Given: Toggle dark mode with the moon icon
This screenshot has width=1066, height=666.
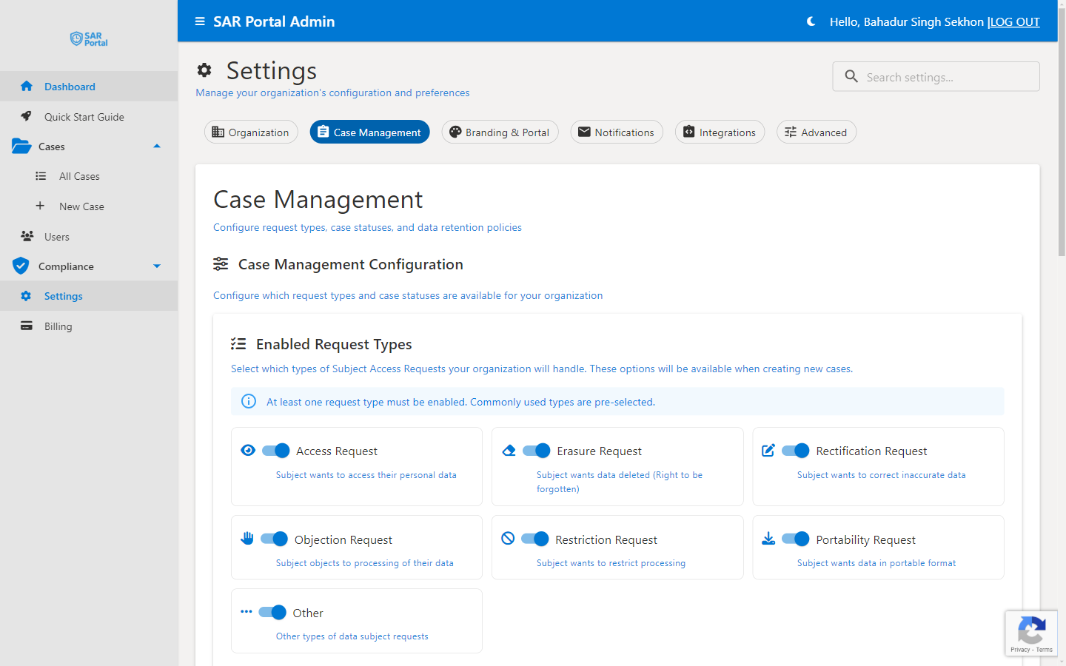Looking at the screenshot, I should coord(811,21).
